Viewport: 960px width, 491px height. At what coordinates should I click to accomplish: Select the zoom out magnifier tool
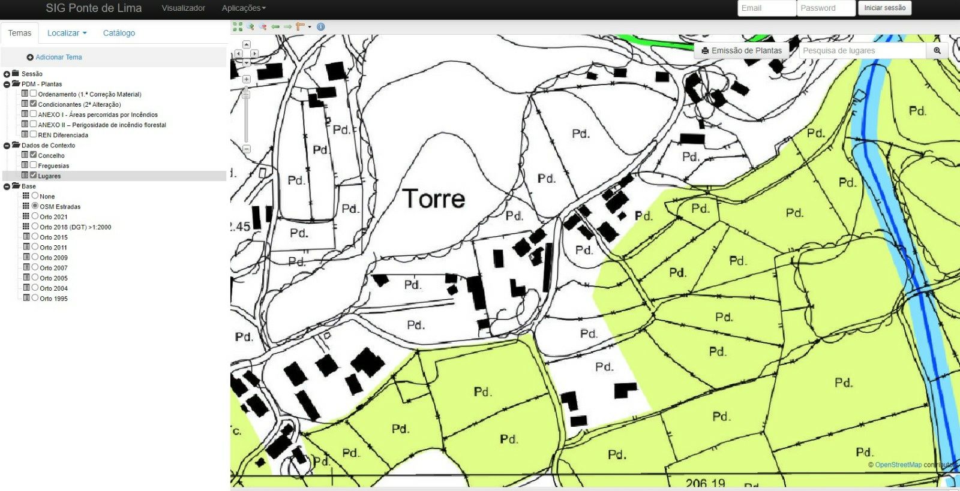point(263,26)
